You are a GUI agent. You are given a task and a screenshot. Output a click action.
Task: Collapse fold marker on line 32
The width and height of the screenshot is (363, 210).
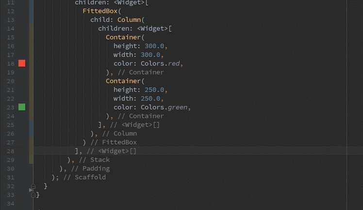(x=33, y=186)
